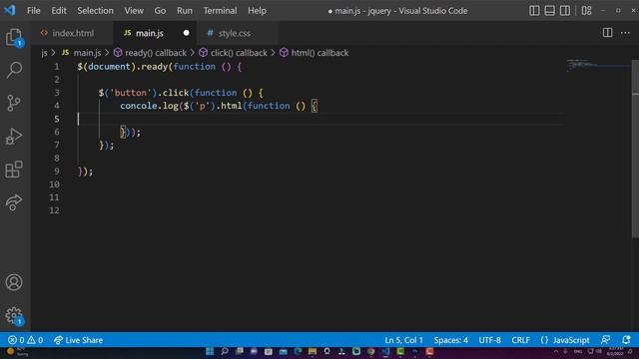Open the Run and Debug view
This screenshot has width=639, height=359.
pos(14,137)
